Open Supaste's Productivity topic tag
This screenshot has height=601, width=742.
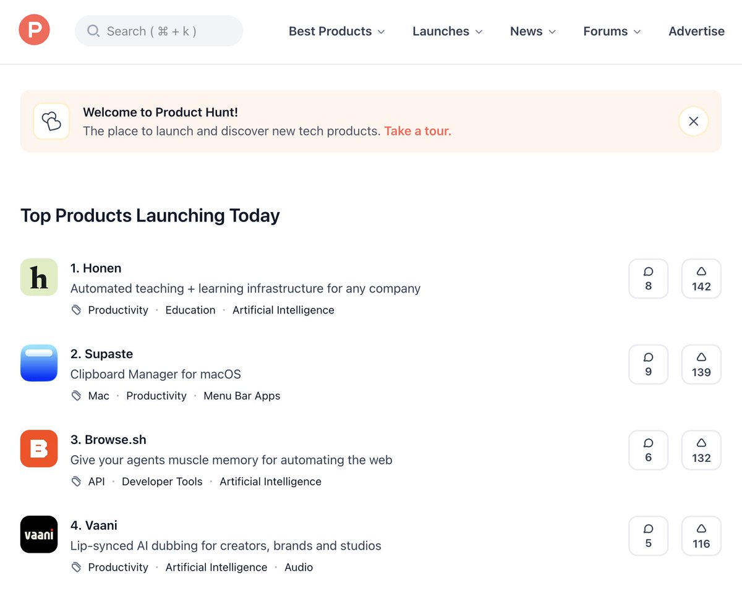tap(156, 396)
